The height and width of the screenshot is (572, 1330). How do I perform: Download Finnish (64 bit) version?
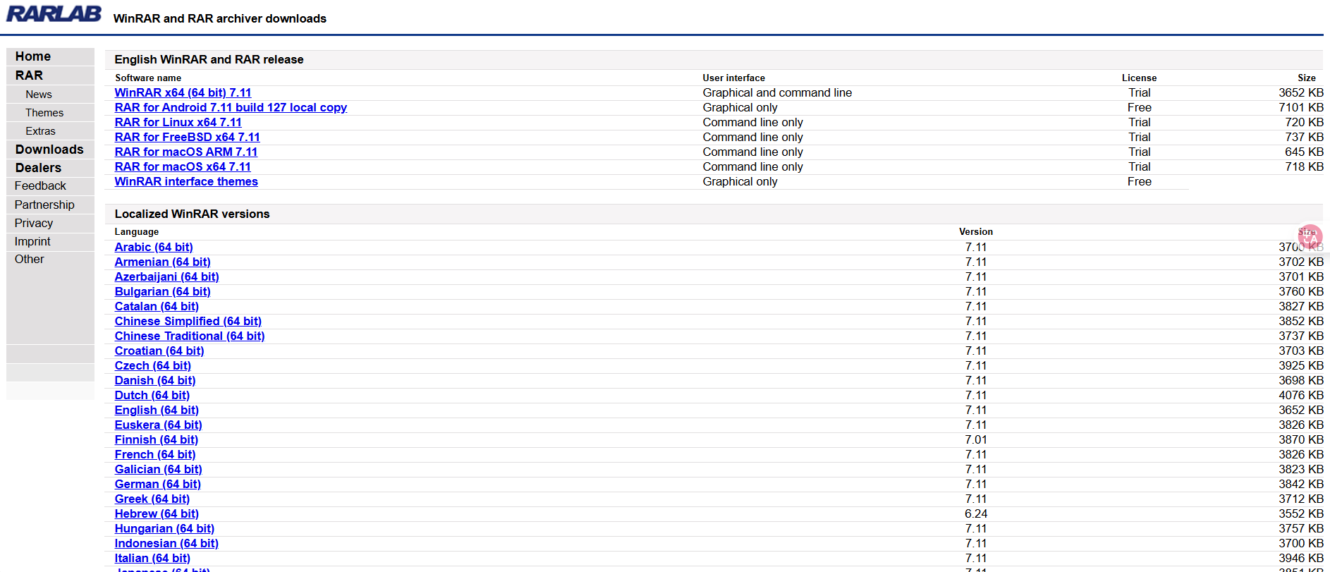coord(157,439)
